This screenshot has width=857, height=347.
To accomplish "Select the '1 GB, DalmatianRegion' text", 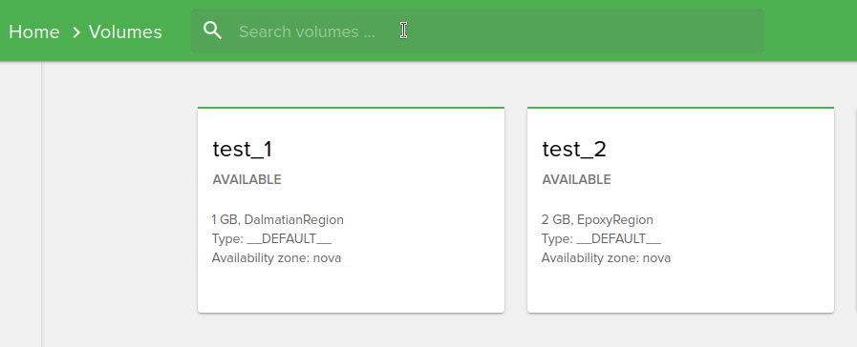I will (x=278, y=220).
